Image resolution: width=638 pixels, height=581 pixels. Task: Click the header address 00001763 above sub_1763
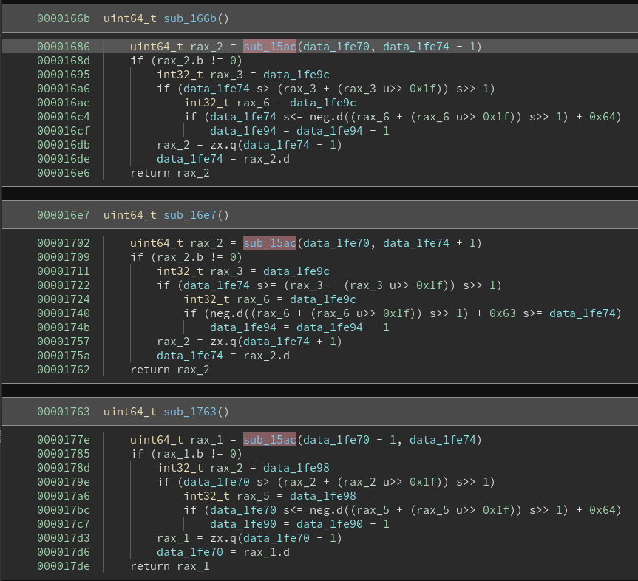tap(64, 412)
